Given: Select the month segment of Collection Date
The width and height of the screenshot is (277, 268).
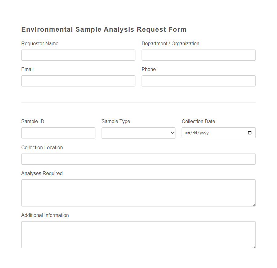Looking at the screenshot, I should (x=188, y=133).
